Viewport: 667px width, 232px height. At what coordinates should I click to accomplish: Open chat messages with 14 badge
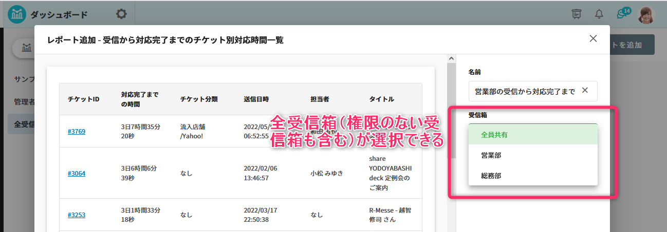[x=622, y=14]
